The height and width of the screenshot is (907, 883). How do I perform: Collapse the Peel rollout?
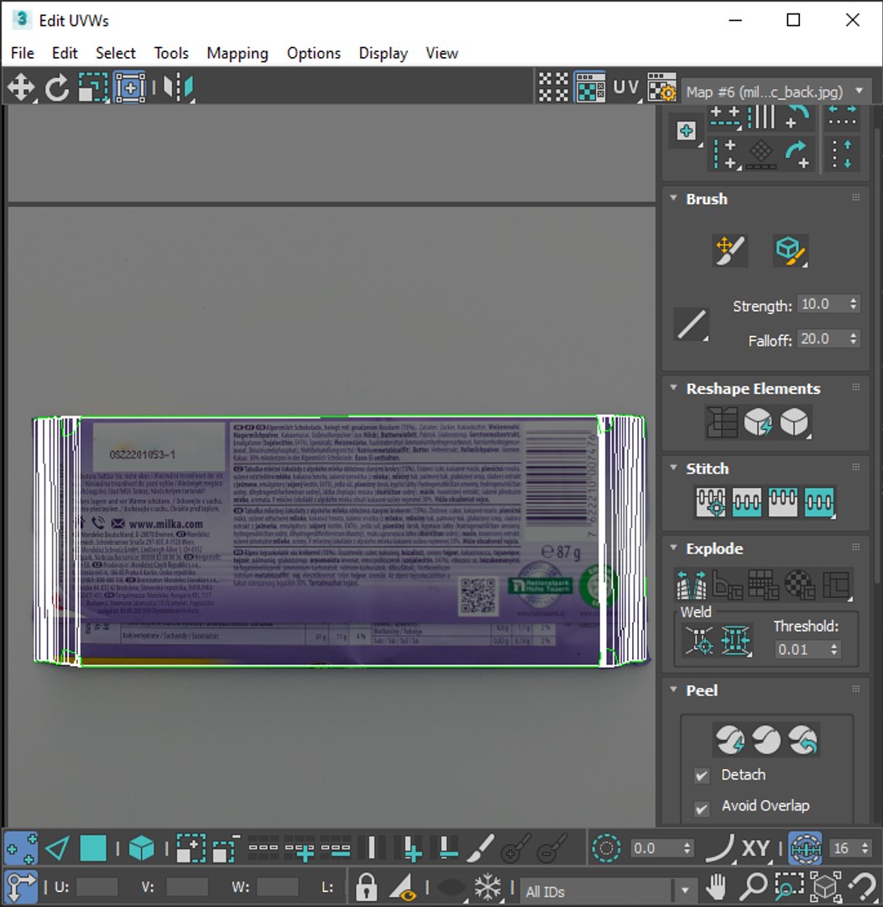(x=674, y=689)
